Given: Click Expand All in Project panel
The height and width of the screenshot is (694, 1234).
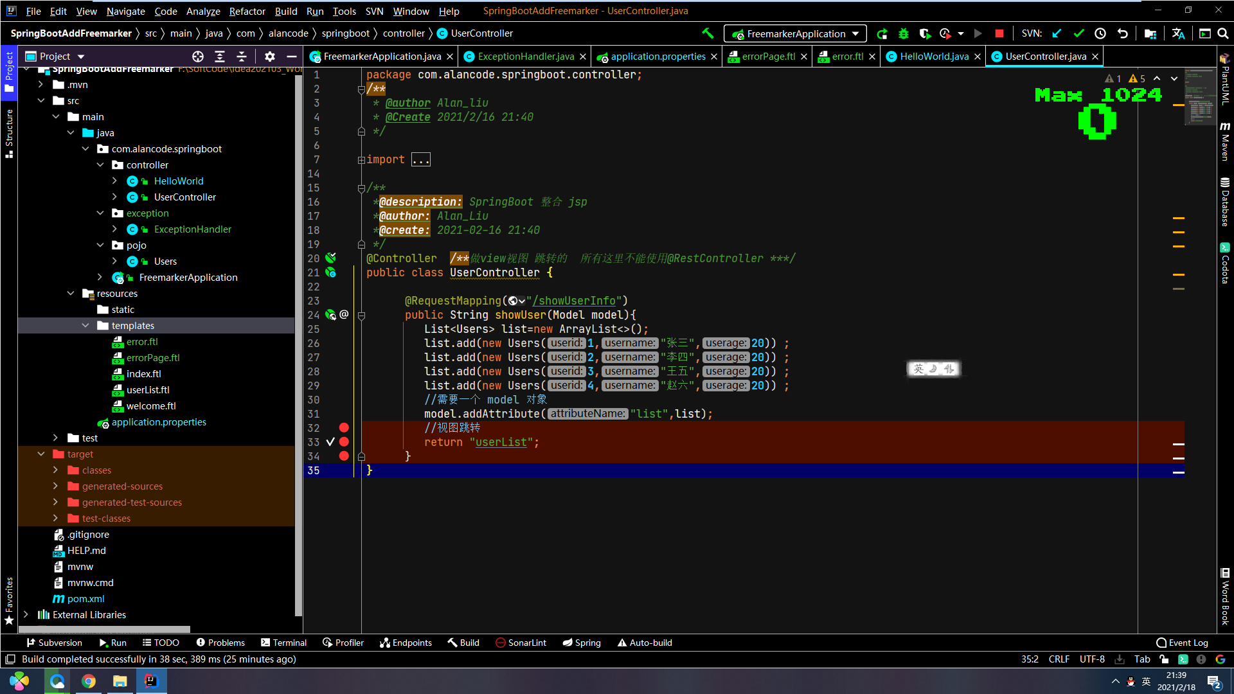Looking at the screenshot, I should 220,57.
